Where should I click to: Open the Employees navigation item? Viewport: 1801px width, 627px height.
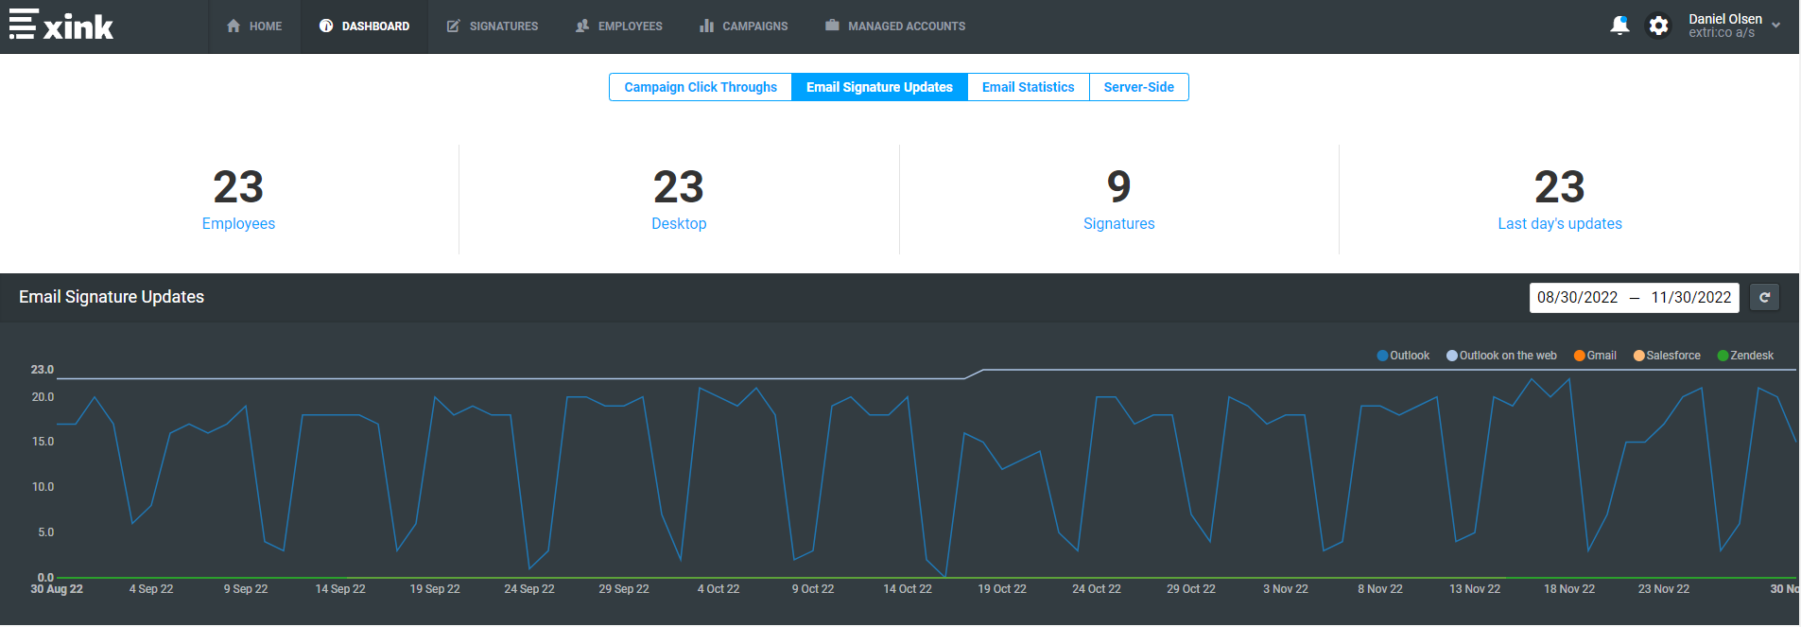click(619, 26)
